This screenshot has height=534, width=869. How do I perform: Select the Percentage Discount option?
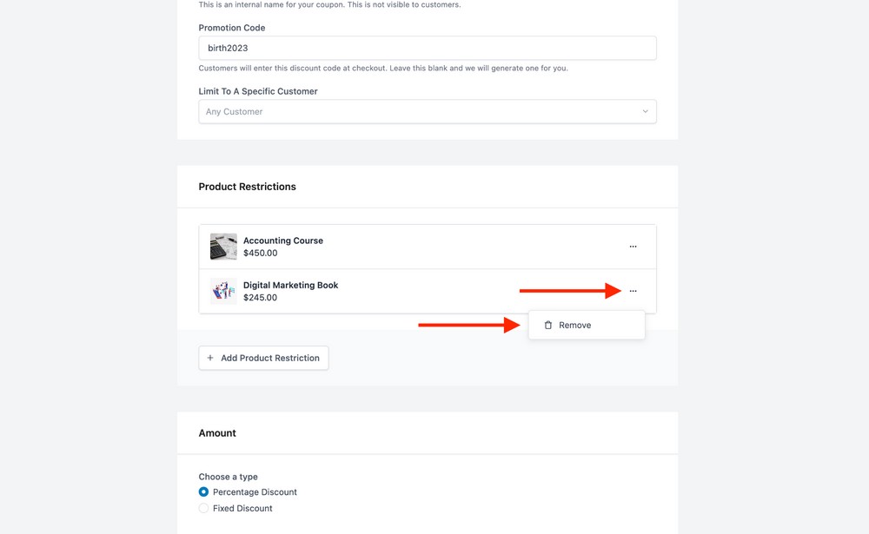pos(202,491)
